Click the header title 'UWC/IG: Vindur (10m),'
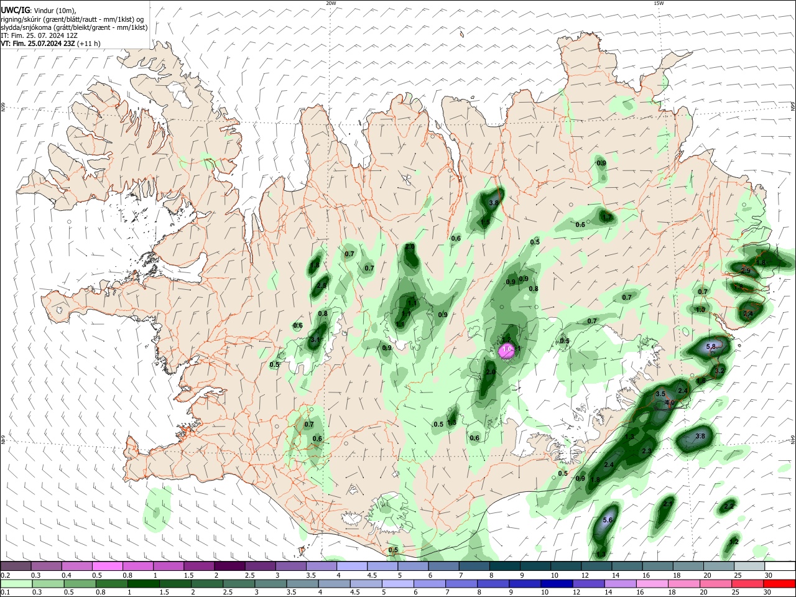This screenshot has height=597, width=796. click(x=39, y=11)
